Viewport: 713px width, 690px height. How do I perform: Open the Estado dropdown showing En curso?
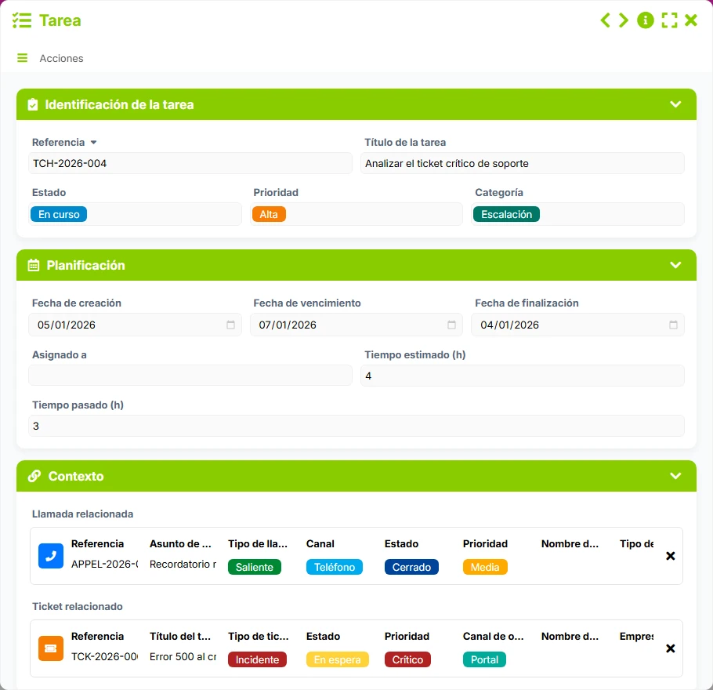point(135,214)
